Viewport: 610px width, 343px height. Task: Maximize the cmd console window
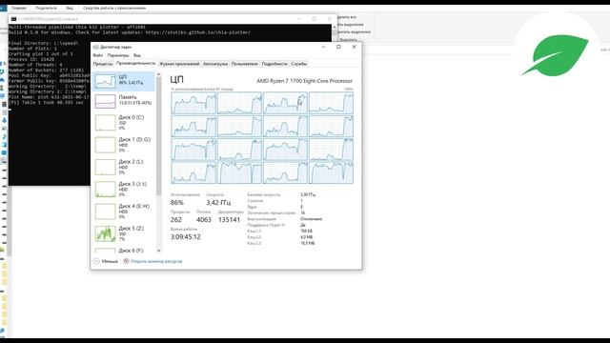click(x=315, y=19)
